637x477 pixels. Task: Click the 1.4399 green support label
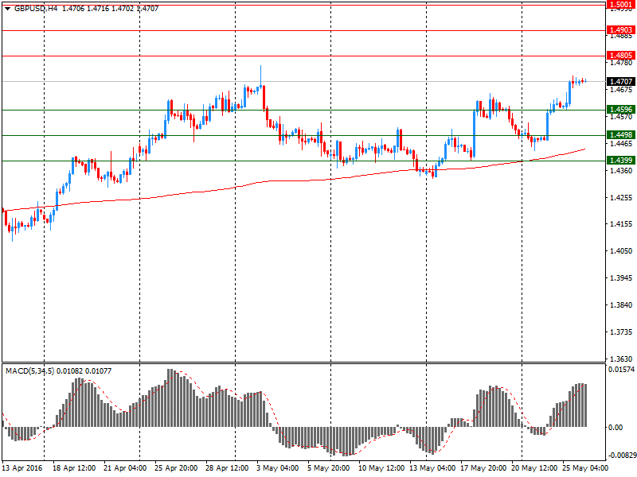point(620,161)
